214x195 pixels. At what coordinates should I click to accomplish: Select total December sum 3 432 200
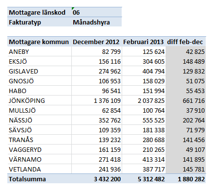pos(107,179)
